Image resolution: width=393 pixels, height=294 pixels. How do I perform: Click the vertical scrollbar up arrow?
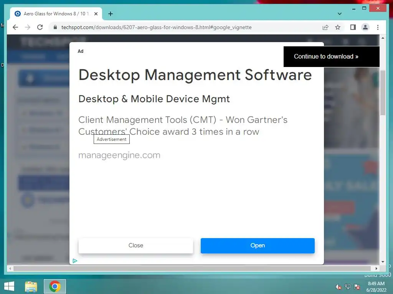tap(383, 38)
